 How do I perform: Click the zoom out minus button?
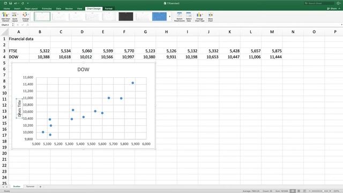pyautogui.click(x=310, y=191)
